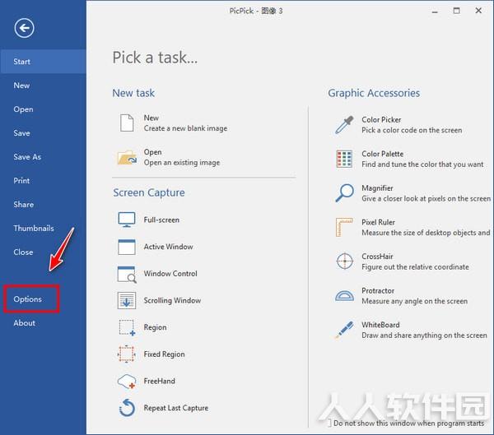Open the New sidebar menu item
494x435 pixels.
[43, 86]
